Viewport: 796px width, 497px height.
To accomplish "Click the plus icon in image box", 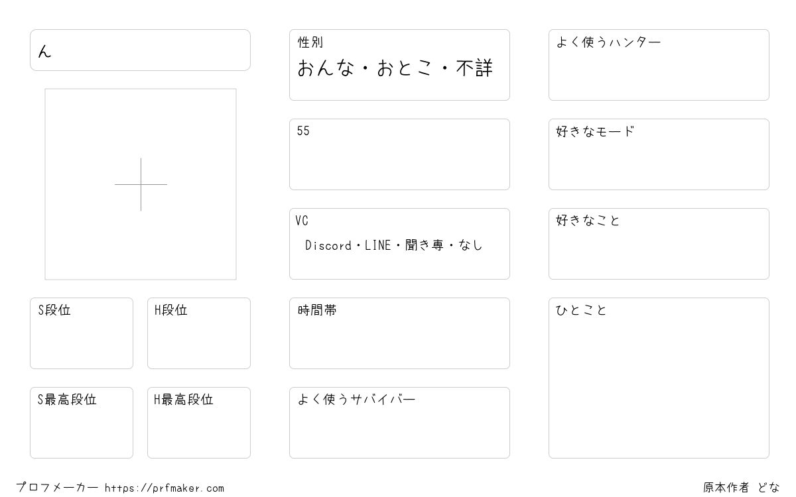I will (141, 184).
